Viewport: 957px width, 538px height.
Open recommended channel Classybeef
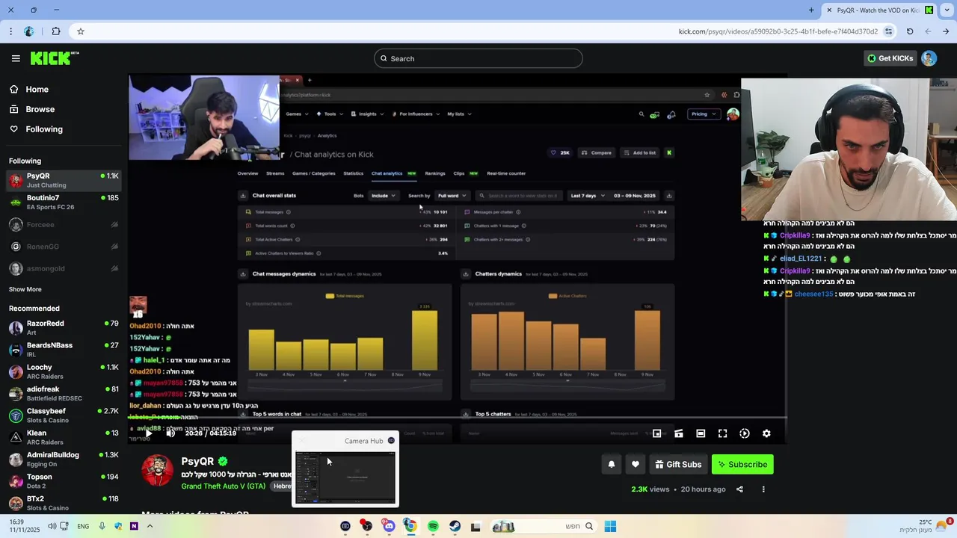(x=64, y=415)
